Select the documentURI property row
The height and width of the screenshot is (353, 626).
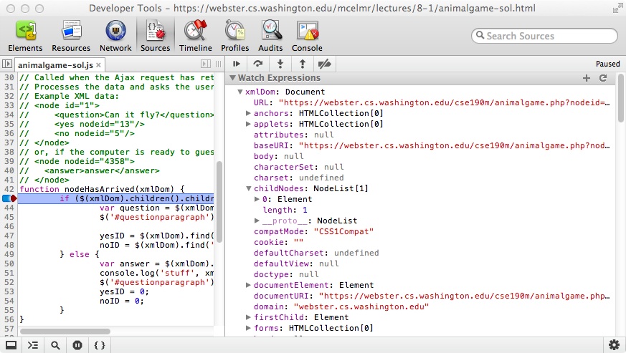point(432,296)
